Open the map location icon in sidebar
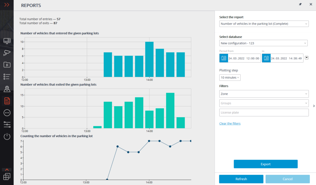Screen dimensions: 316x185 tap(7, 89)
